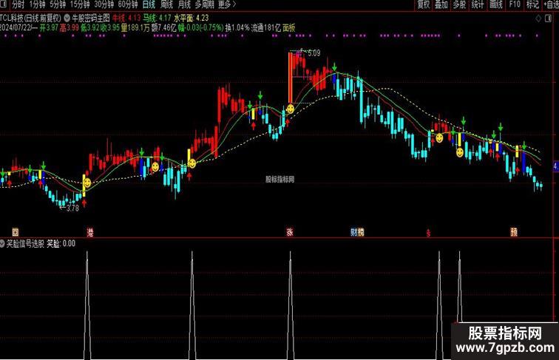Click the 量189.1万 volume value
The image size is (559, 360).
coord(135,28)
